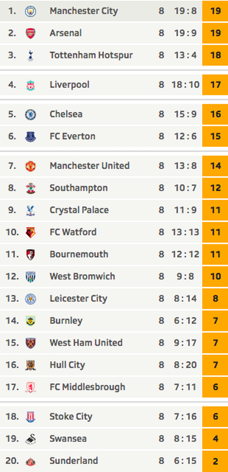Click the Leicester City crest icon
Image resolution: width=228 pixels, height=472 pixels.
31,298
